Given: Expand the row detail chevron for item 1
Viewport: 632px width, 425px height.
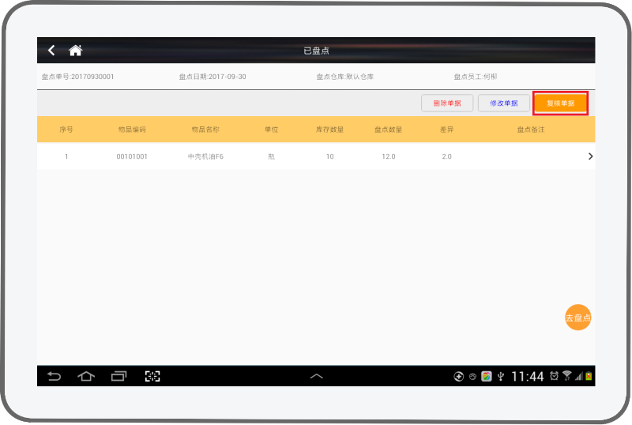Looking at the screenshot, I should 590,156.
